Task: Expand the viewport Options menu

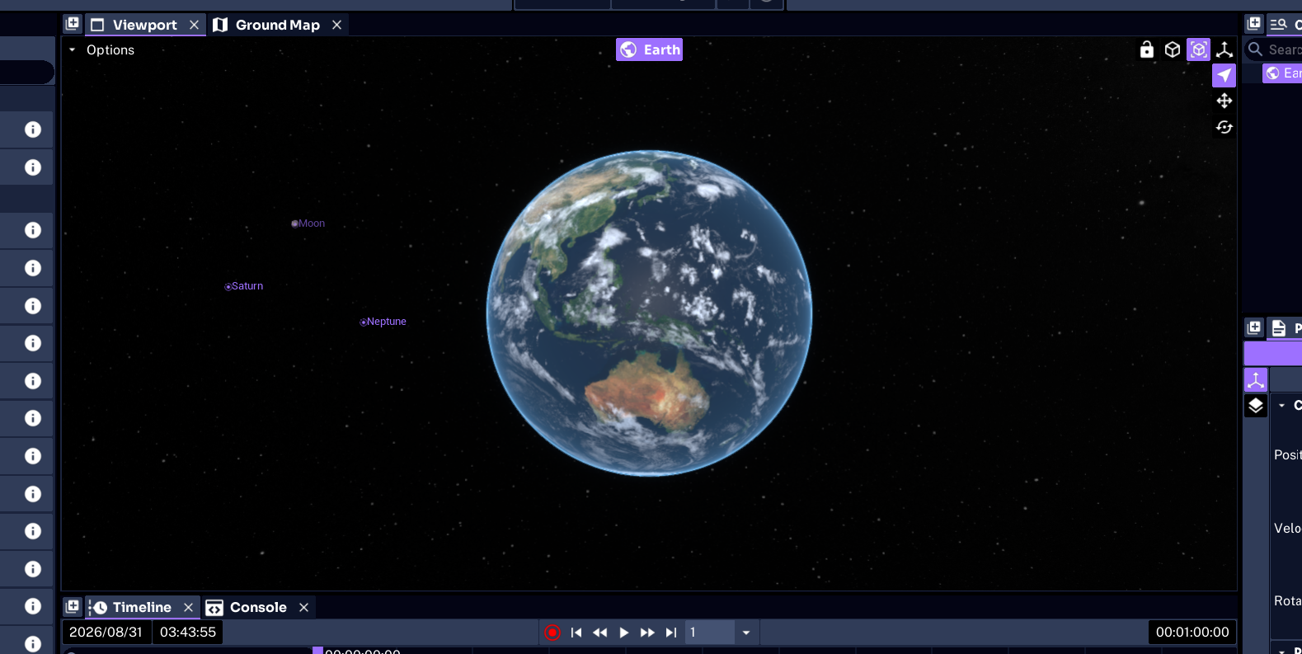Action: click(x=101, y=50)
